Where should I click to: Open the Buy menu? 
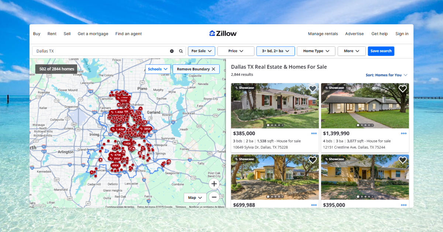(37, 34)
